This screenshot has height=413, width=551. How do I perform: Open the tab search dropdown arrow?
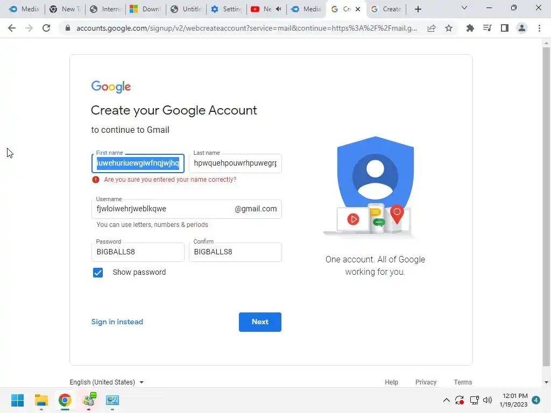(x=464, y=8)
